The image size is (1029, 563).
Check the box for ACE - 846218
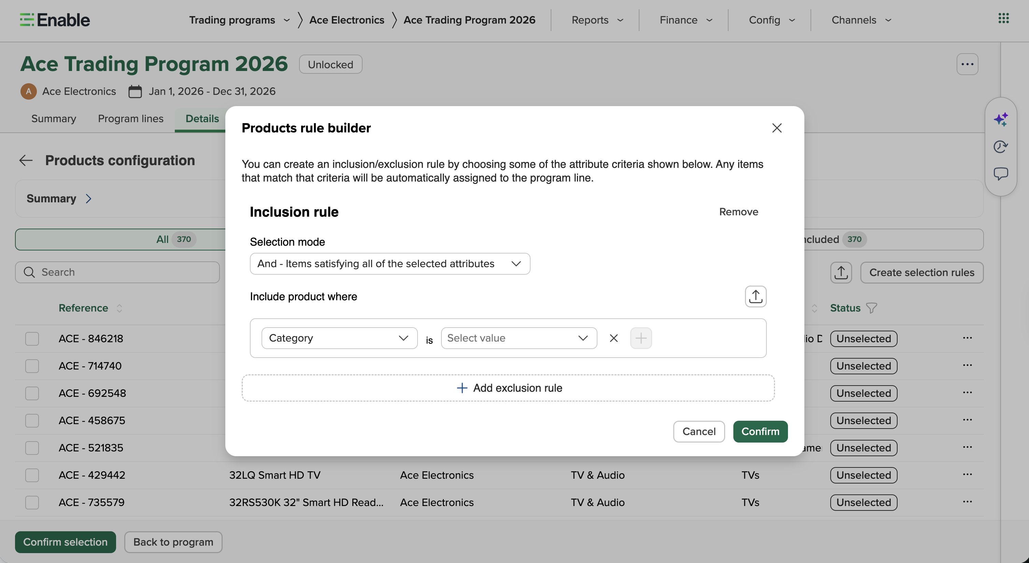32,338
